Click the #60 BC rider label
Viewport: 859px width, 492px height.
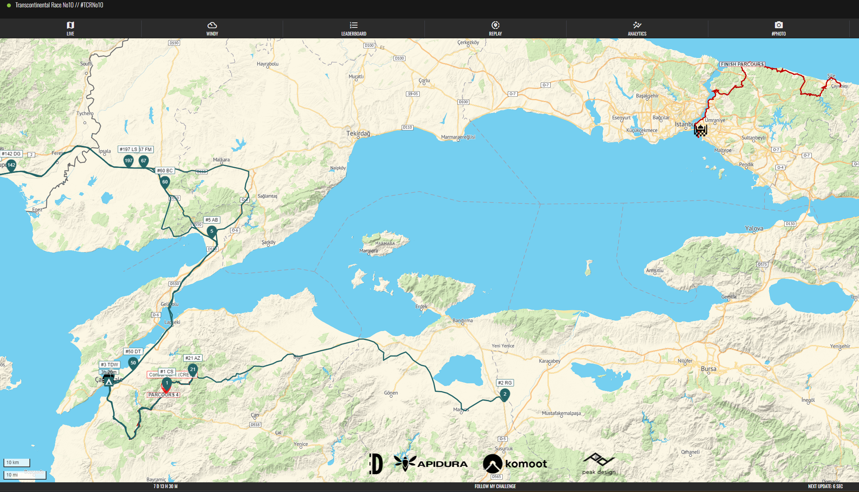165,171
